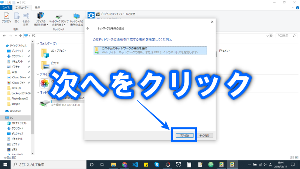
Task: Open Skype from the taskbar
Action: 157,165
